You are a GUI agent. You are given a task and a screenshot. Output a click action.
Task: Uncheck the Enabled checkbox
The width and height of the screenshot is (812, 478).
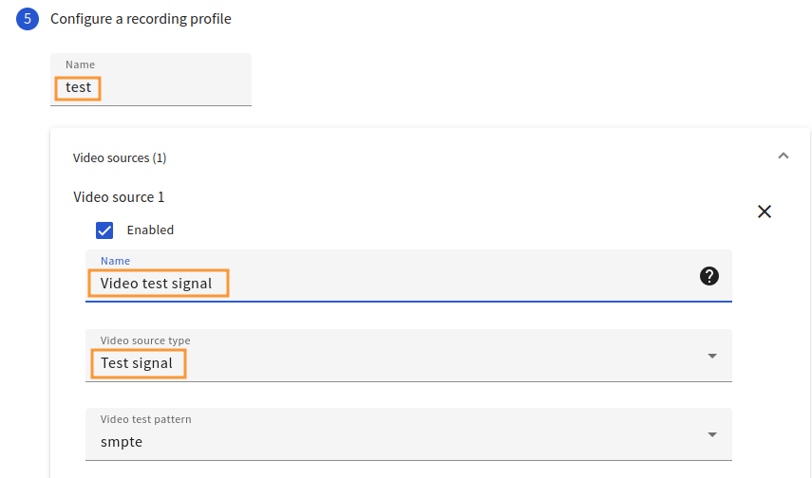click(x=104, y=230)
